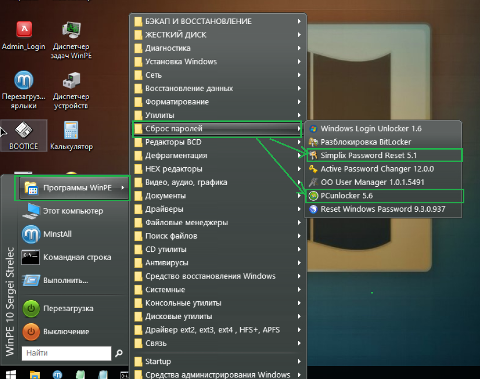Click Выключение to shut down

click(x=74, y=332)
